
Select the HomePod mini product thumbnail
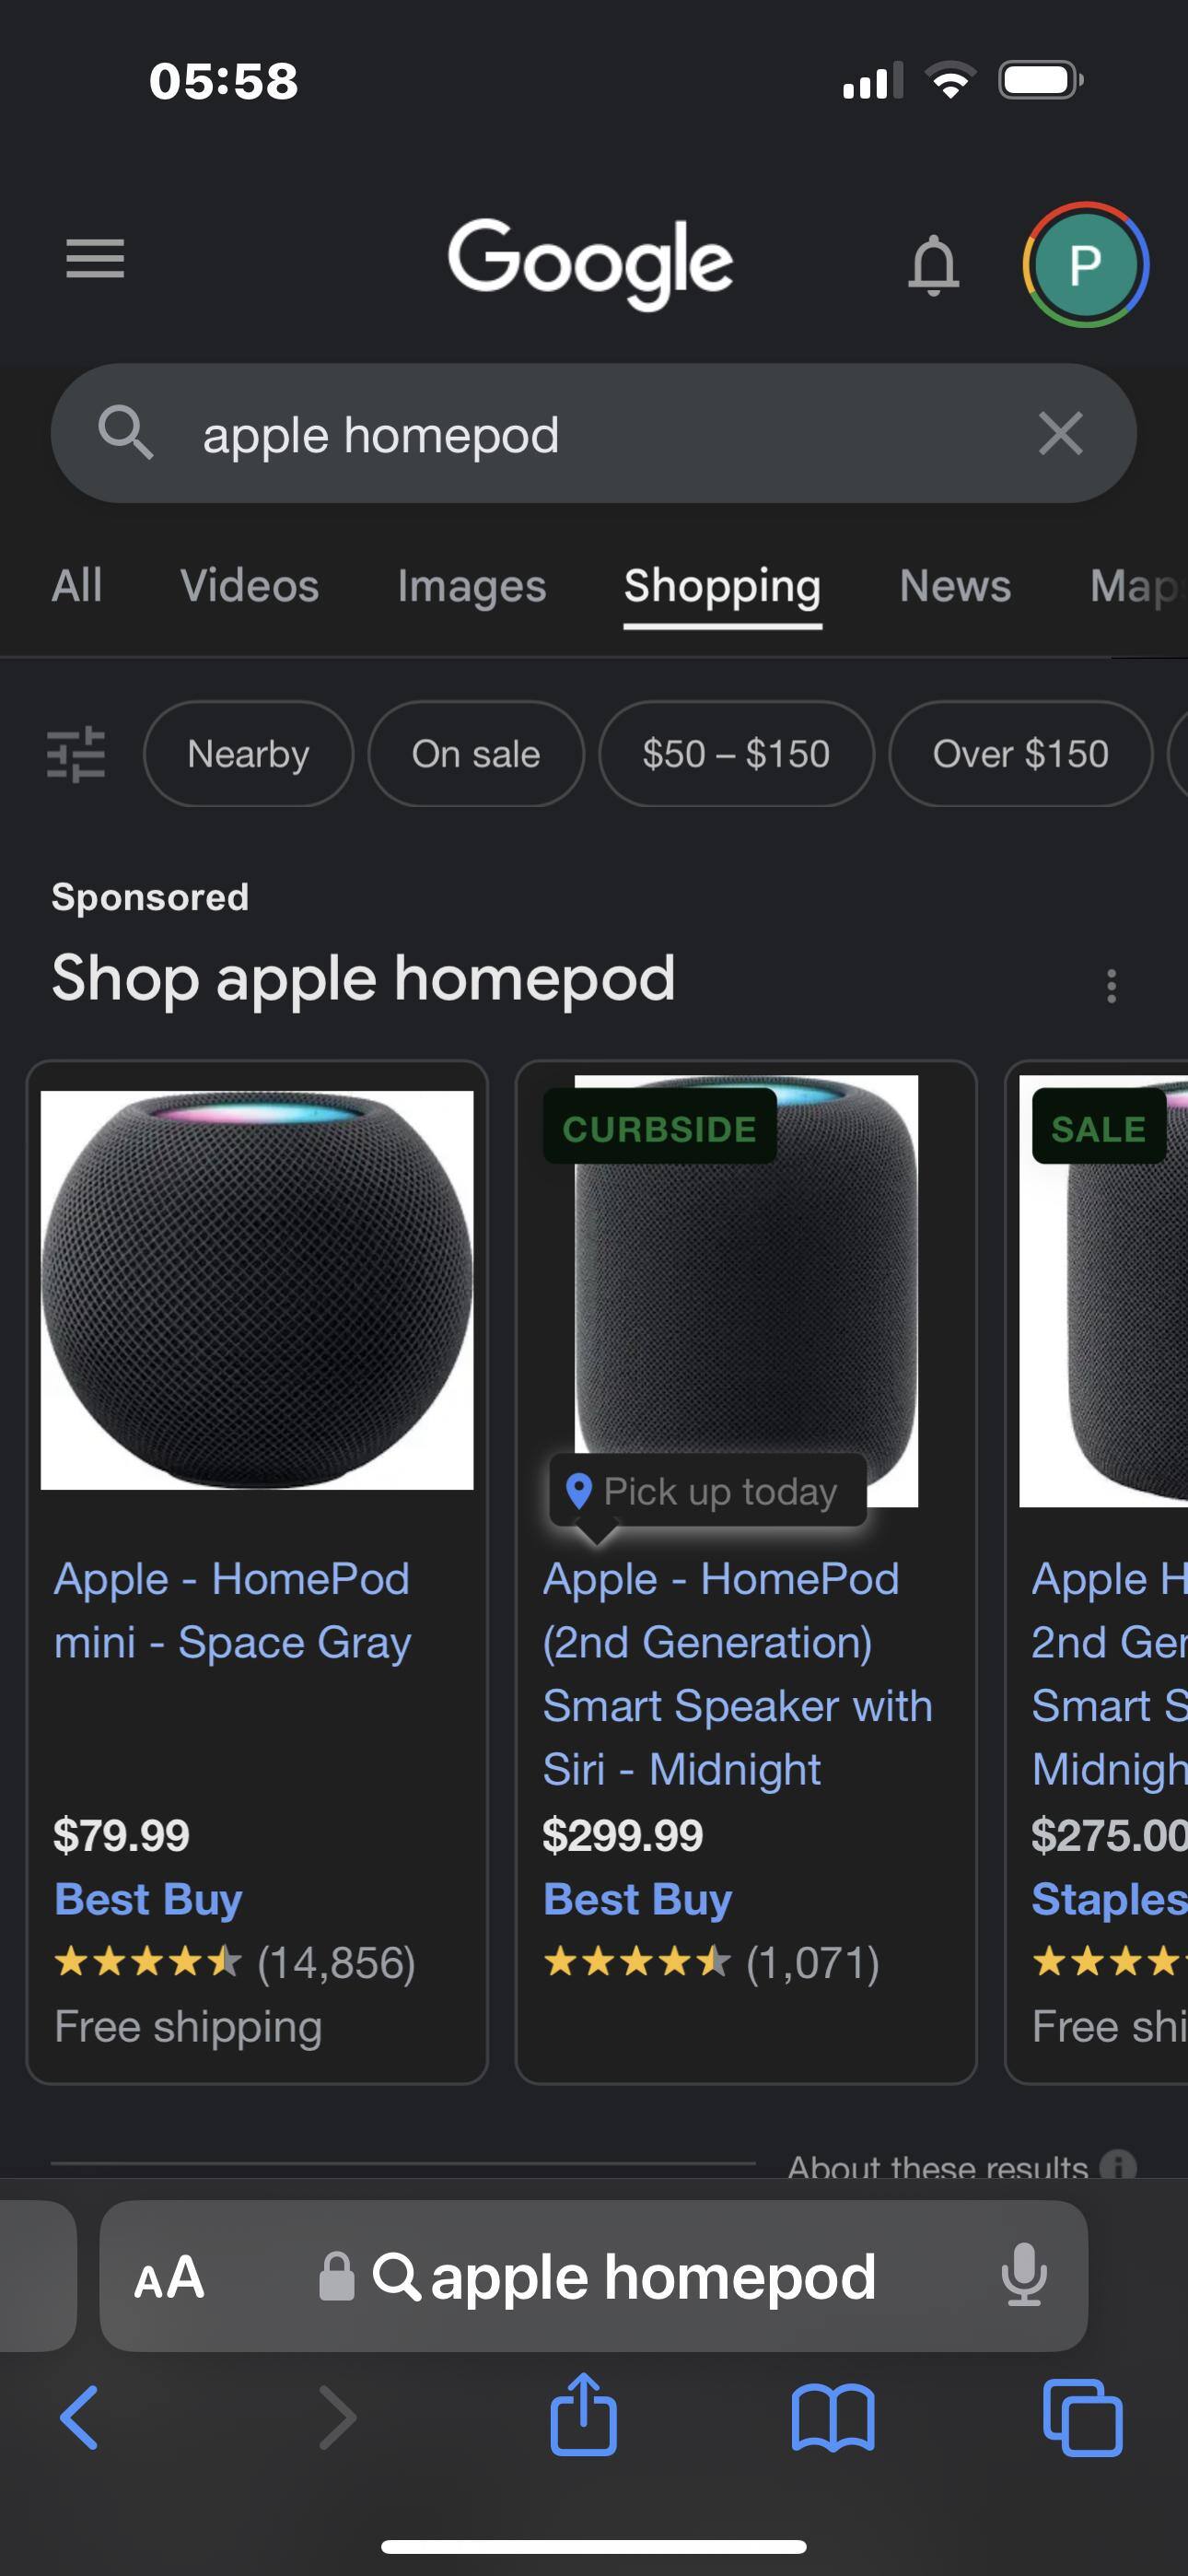pyautogui.click(x=257, y=1290)
